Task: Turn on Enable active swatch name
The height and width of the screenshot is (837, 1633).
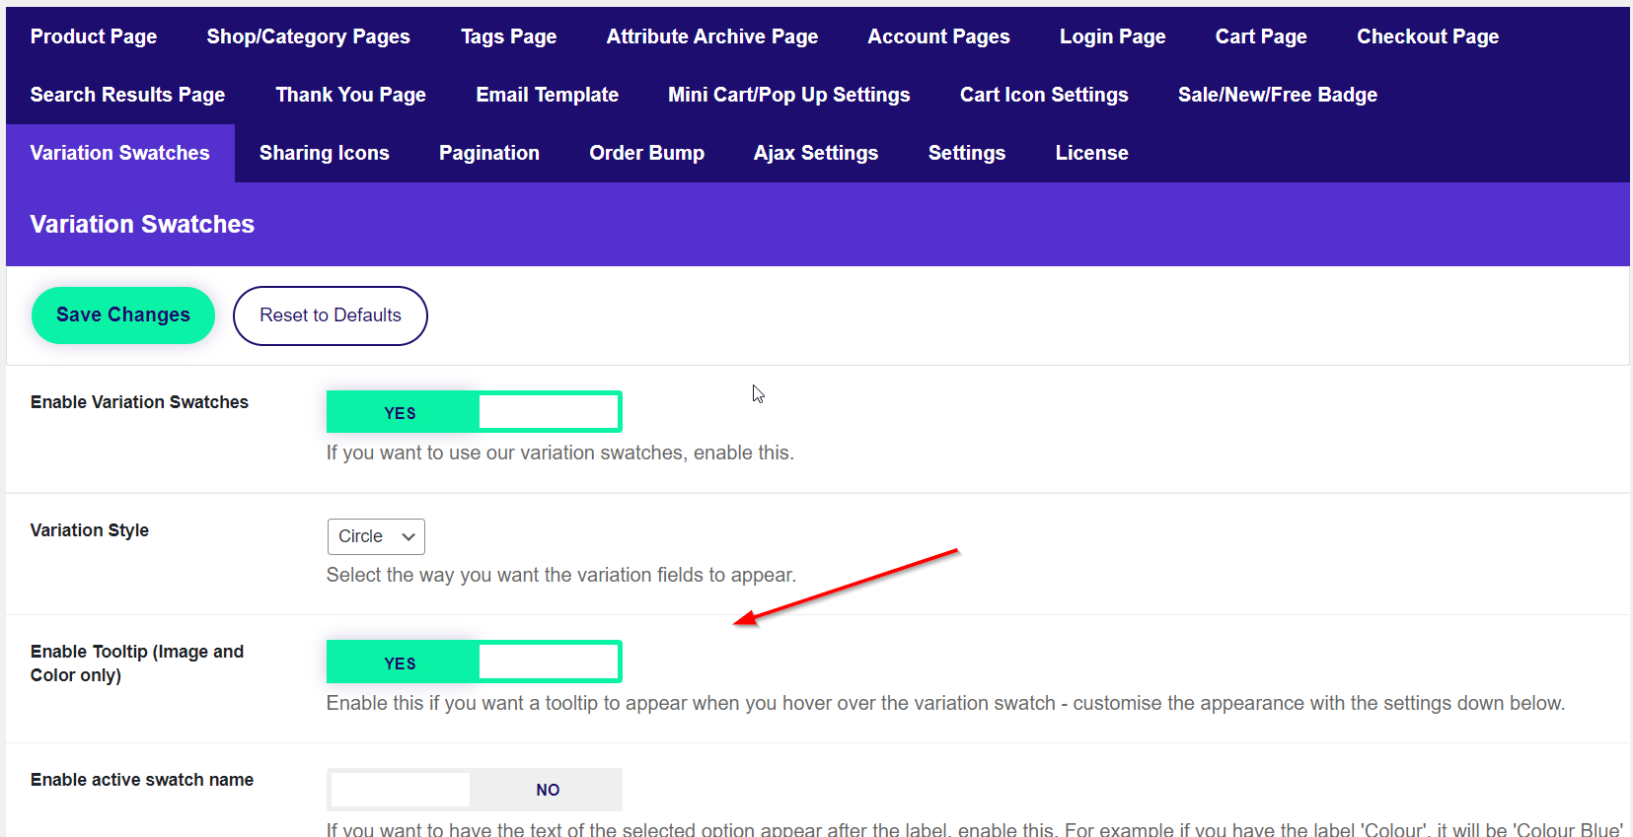Action: pos(474,790)
